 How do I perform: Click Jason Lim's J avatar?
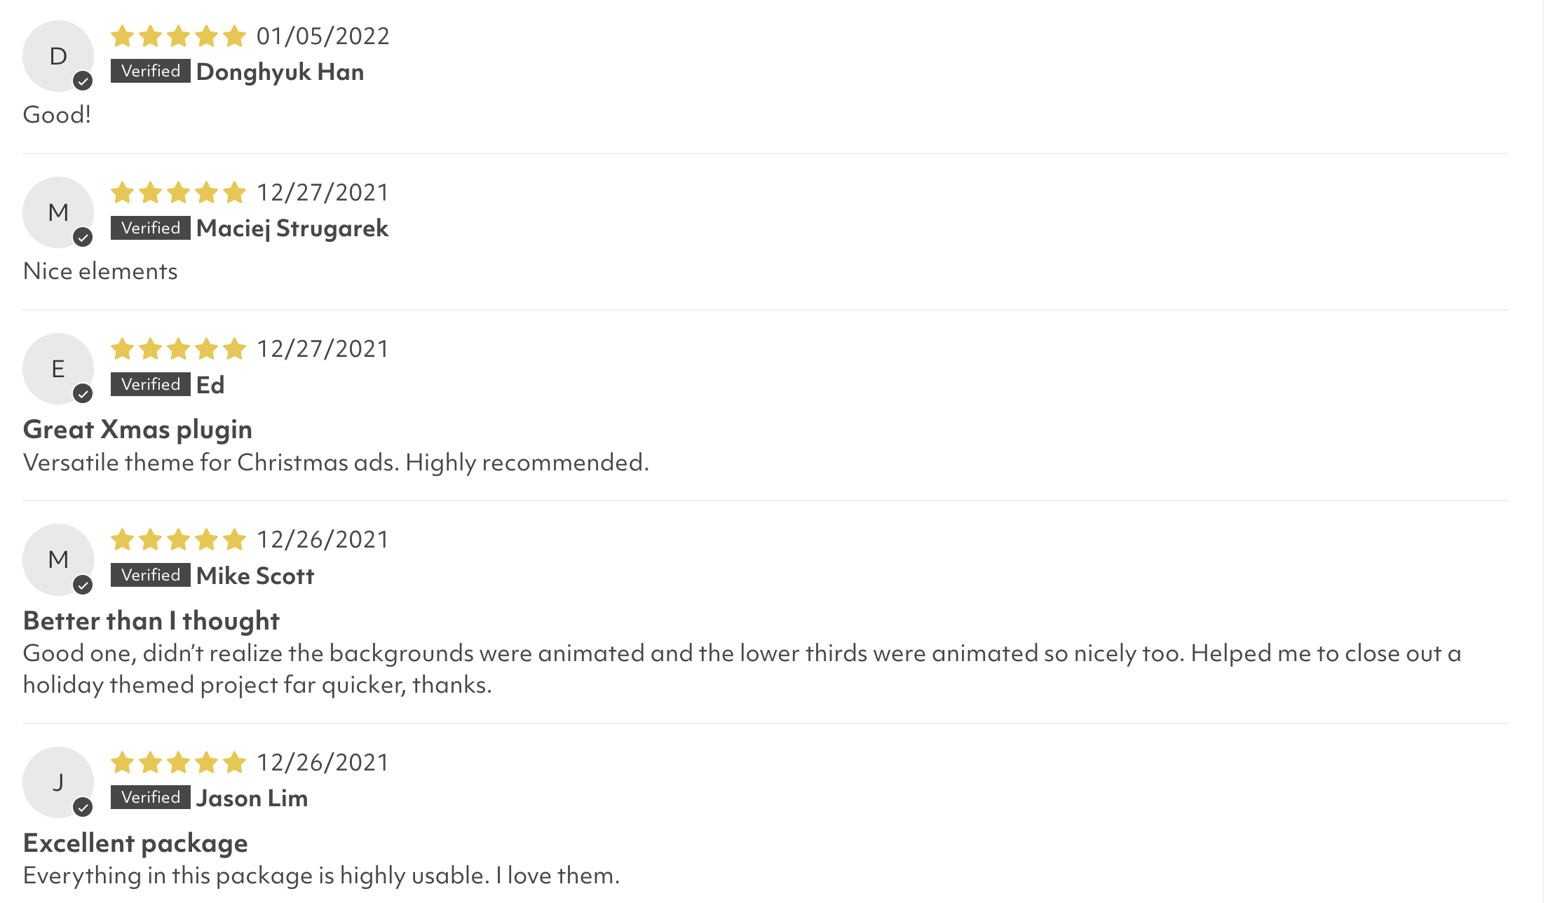[x=58, y=782]
